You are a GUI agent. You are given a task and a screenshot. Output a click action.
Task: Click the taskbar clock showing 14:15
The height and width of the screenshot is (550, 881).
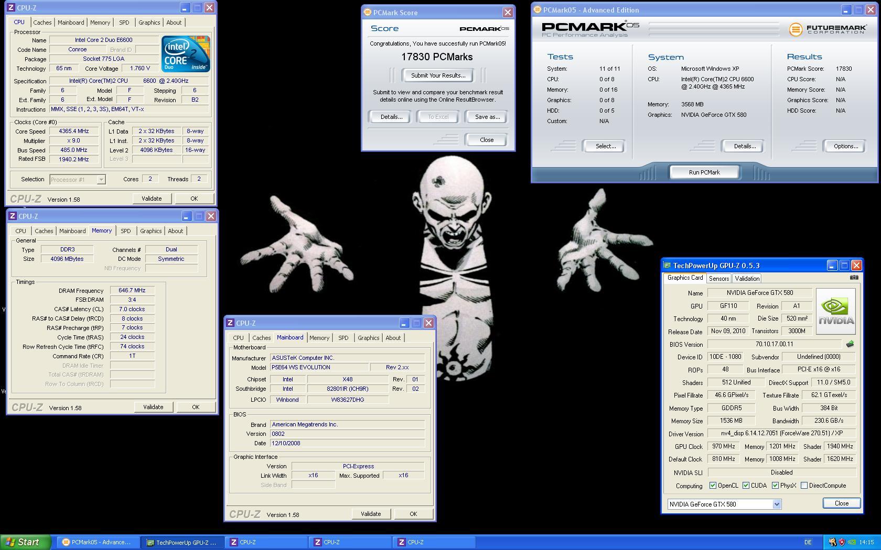coord(866,542)
